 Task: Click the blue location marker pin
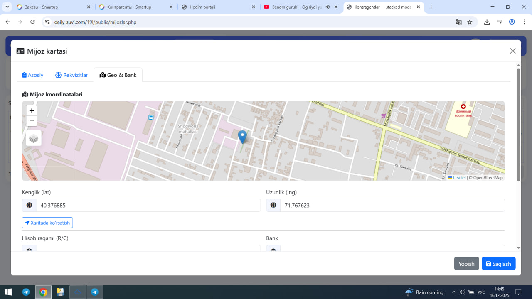pyautogui.click(x=242, y=137)
